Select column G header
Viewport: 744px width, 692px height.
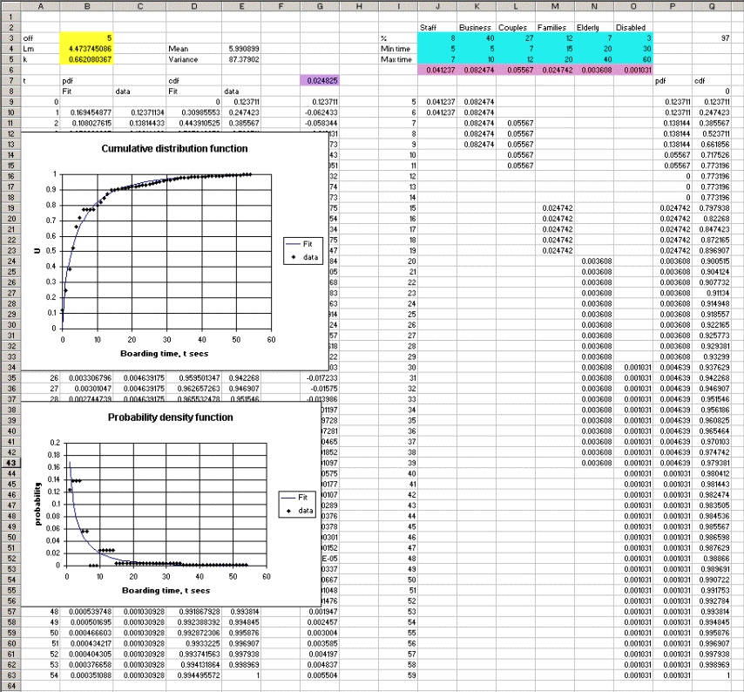(x=320, y=6)
